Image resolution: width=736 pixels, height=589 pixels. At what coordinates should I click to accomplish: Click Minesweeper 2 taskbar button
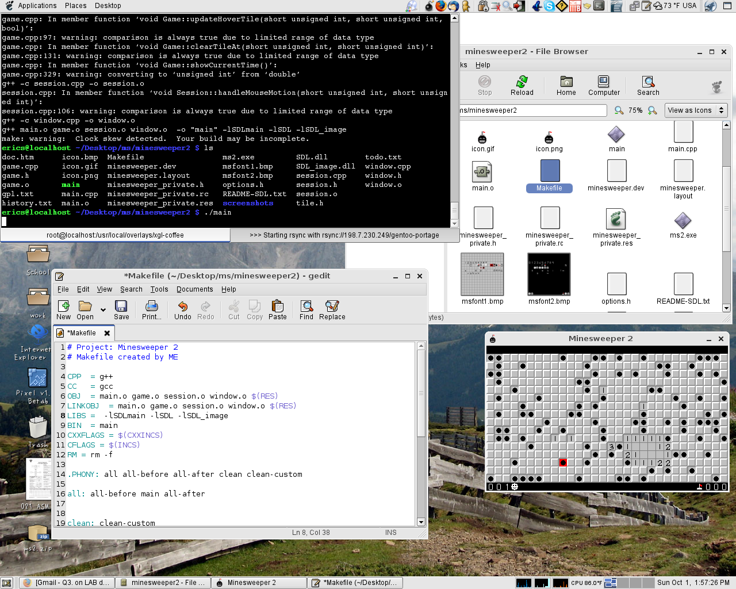pyautogui.click(x=258, y=583)
